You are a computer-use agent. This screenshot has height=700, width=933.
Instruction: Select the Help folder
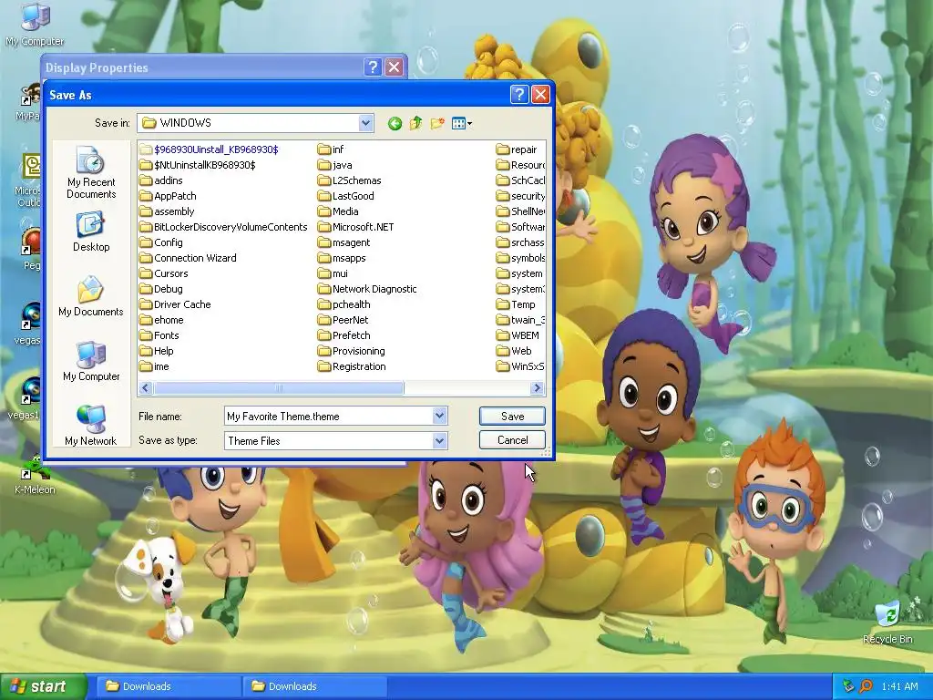tap(157, 351)
